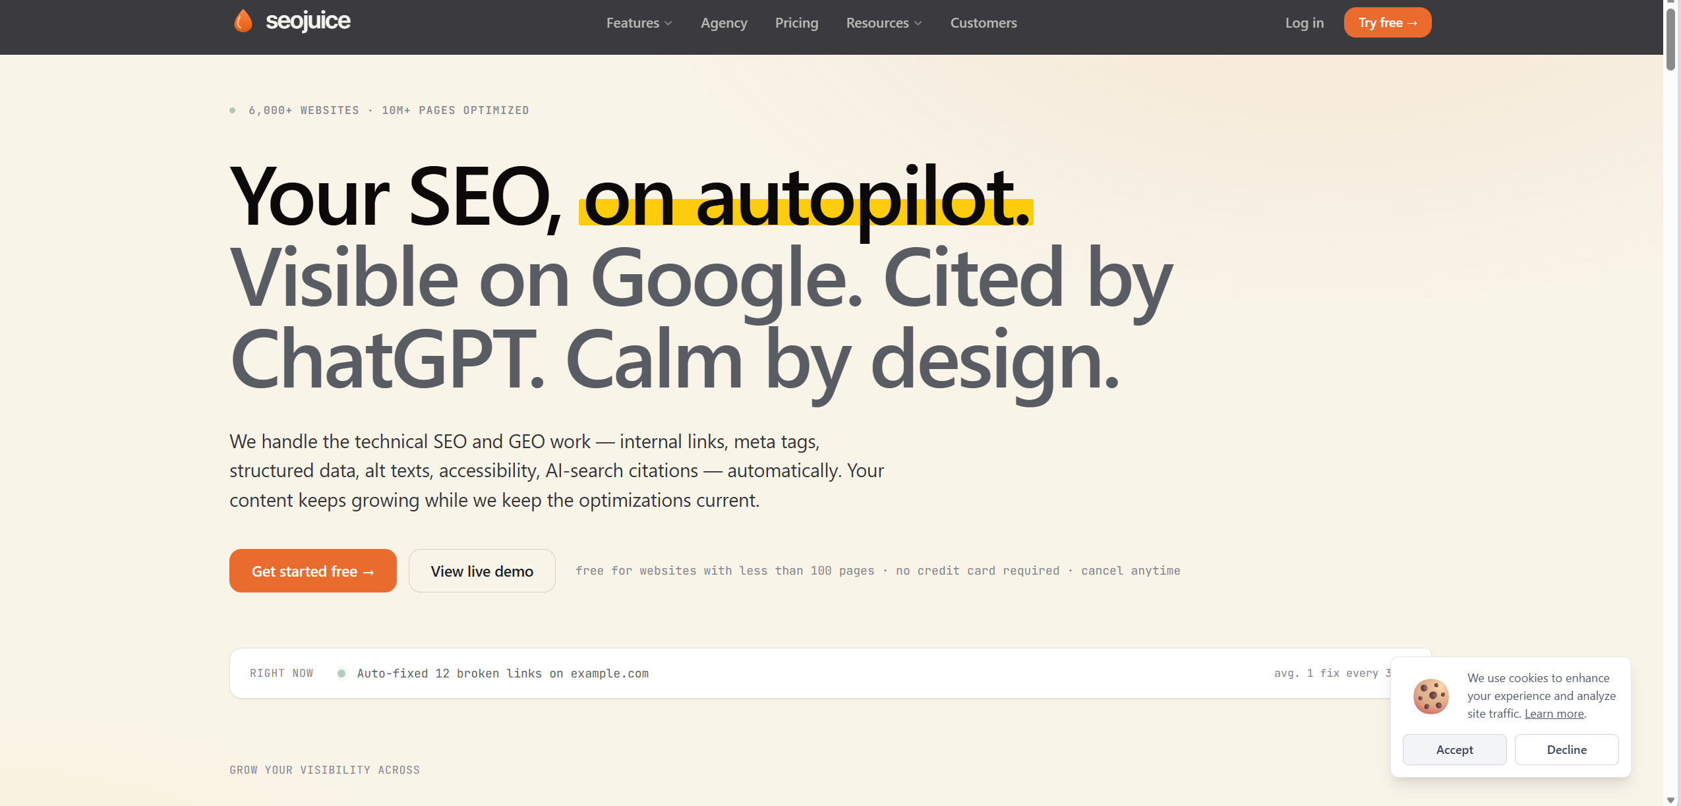Open the View live demo

coord(482,571)
